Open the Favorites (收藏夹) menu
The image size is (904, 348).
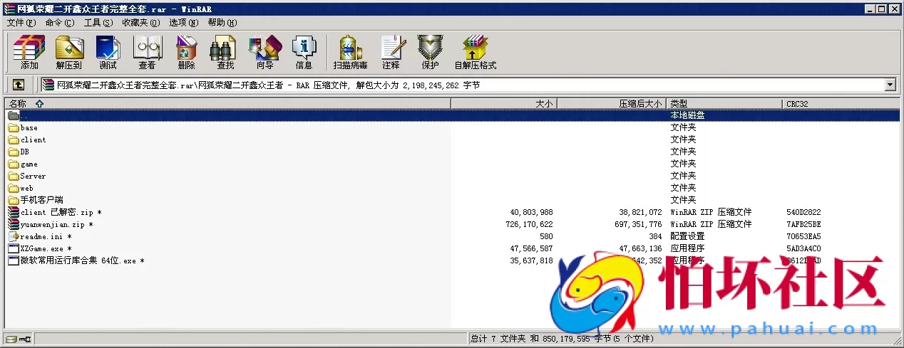(140, 23)
